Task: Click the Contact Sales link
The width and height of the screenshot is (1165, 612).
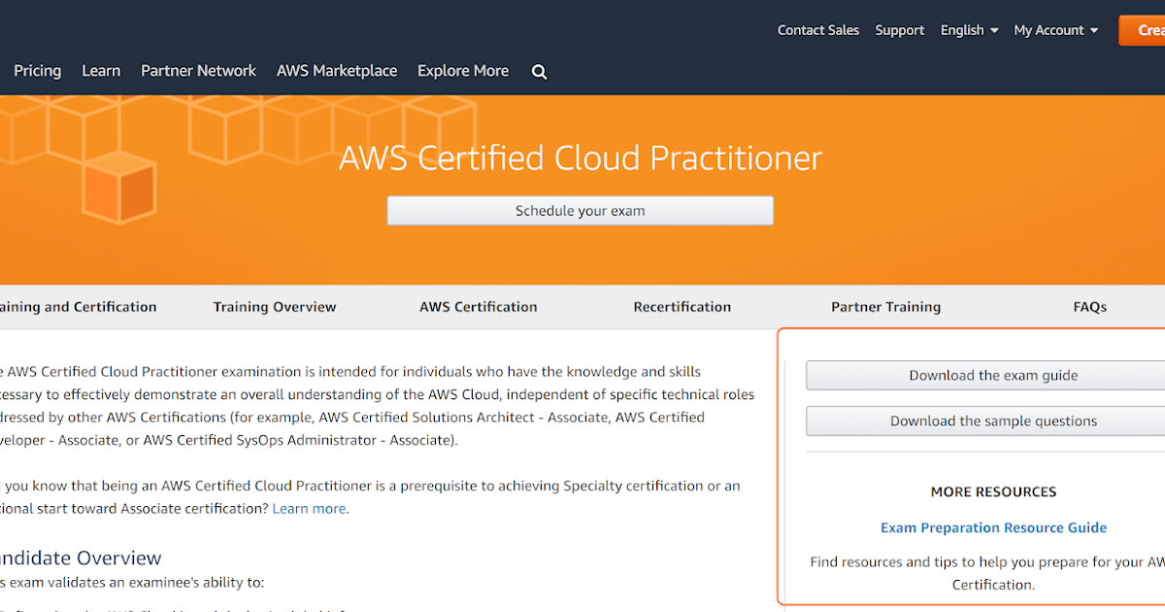Action: (817, 30)
